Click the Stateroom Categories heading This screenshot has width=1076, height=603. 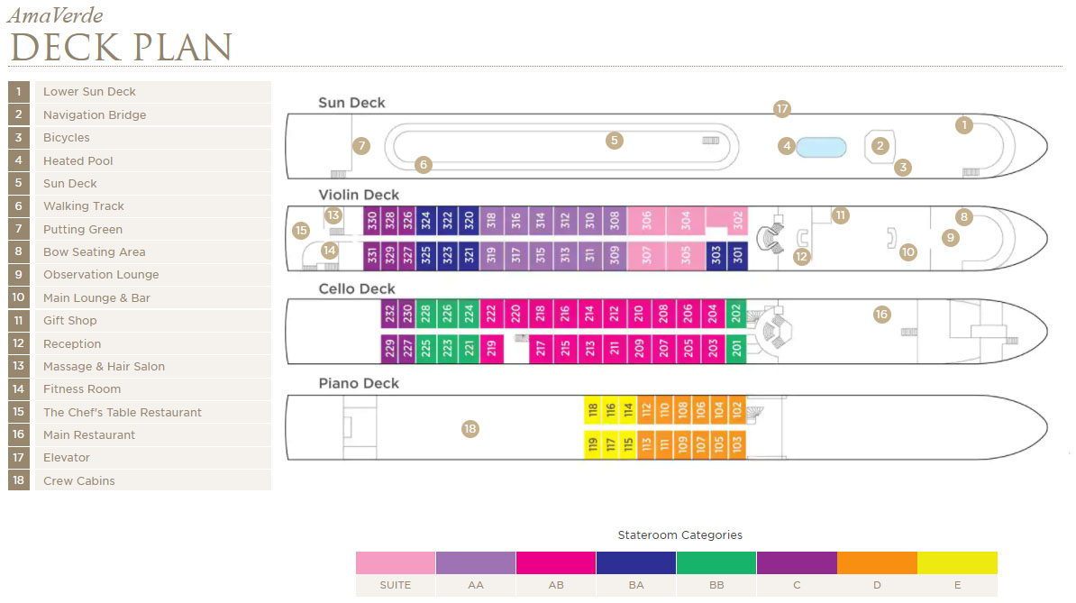pos(680,535)
